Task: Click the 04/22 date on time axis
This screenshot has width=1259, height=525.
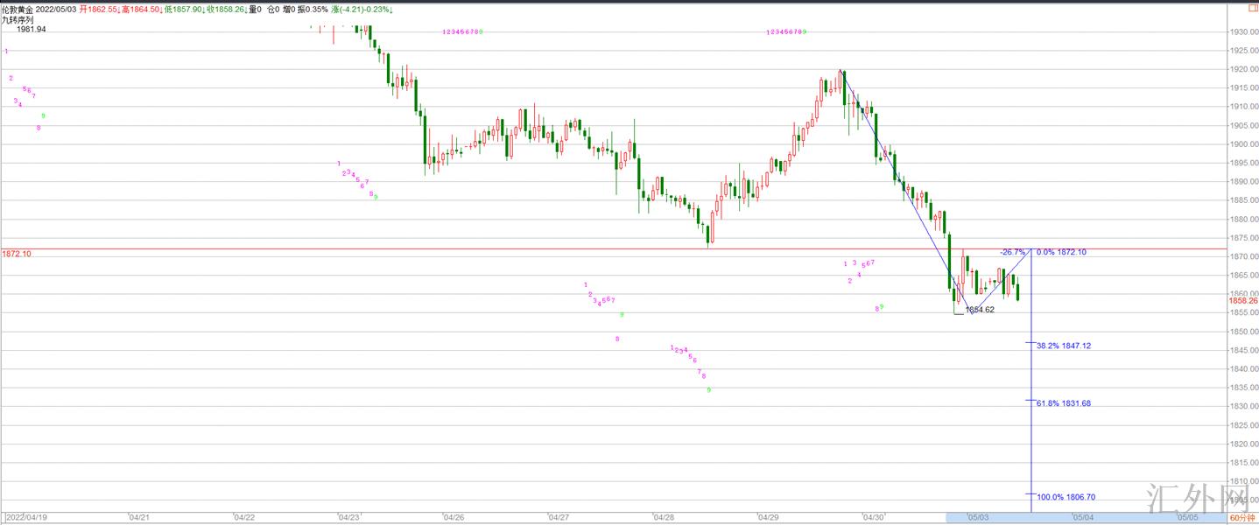Action: (244, 518)
